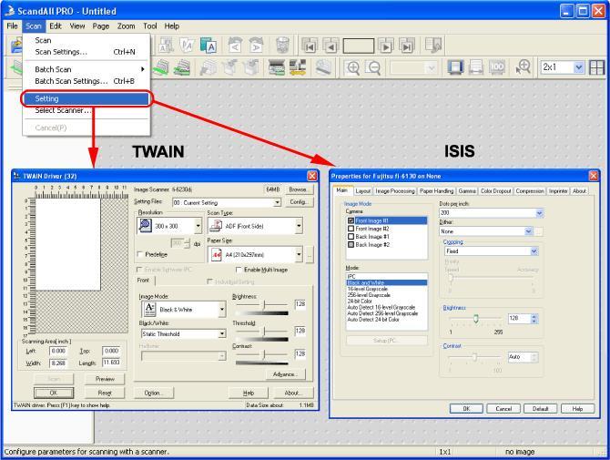Click the ISIS Brightness slider handle

475,319
